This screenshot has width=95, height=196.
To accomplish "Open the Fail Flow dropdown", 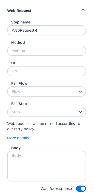I will click(x=47, y=92).
